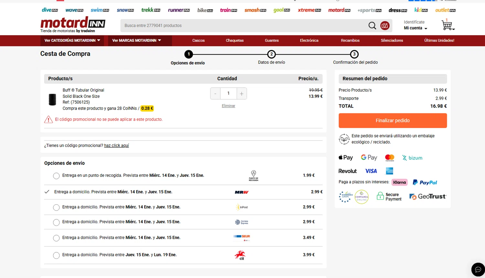Click the PayPal payment logo
Screen dimensions: 485x278
[425, 182]
